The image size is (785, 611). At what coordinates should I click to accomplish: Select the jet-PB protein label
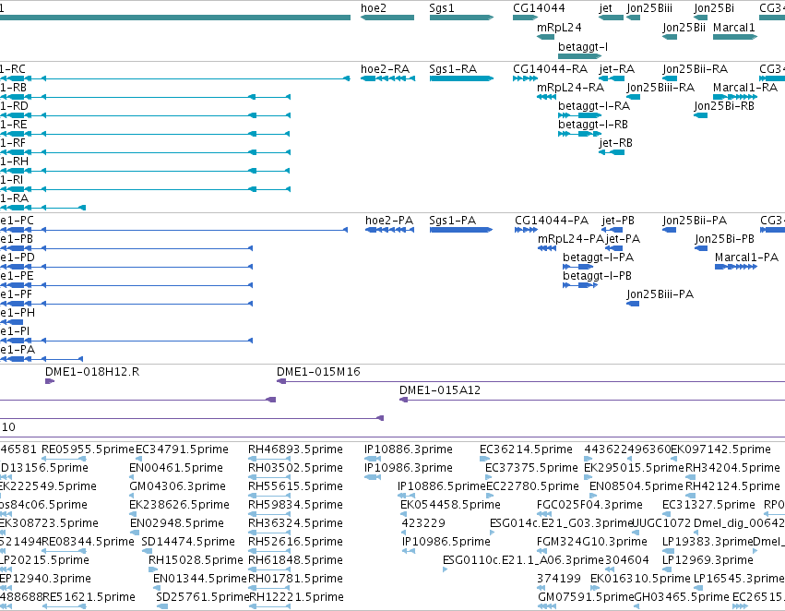coord(618,221)
